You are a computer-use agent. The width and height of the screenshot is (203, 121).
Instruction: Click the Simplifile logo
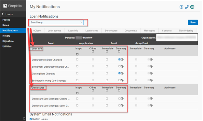13,6
